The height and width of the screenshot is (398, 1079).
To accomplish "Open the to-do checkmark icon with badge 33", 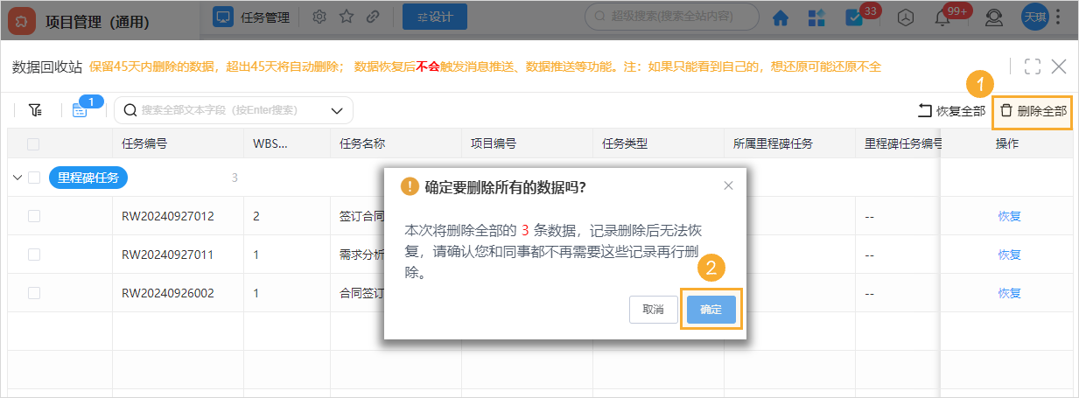I will 854,17.
